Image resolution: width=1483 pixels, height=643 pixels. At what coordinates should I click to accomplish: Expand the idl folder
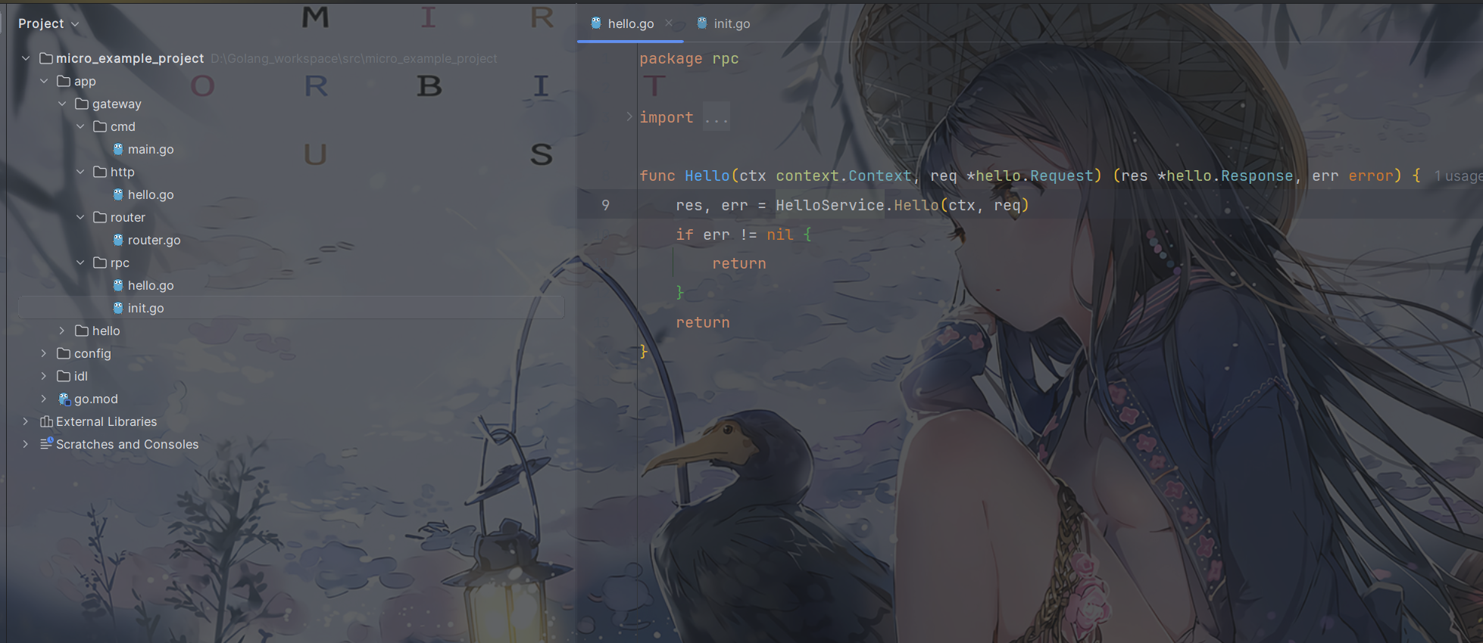[x=44, y=376]
